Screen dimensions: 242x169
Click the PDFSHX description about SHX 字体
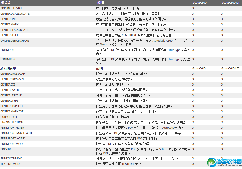pyautogui.click(x=143, y=151)
